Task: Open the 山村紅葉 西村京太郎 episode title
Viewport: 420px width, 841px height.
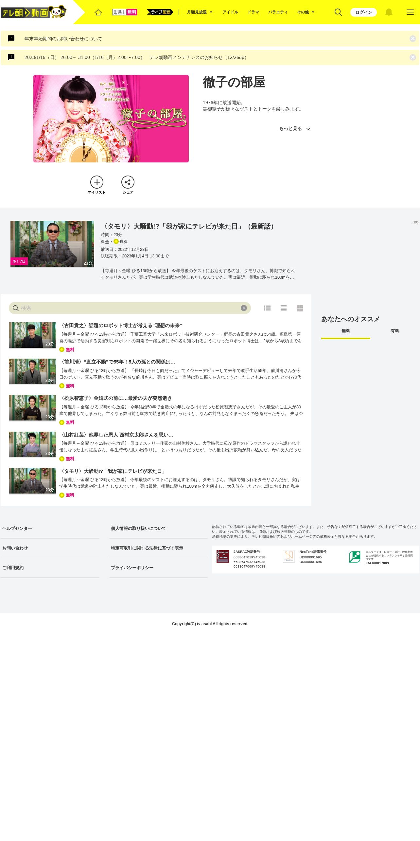Action: click(x=116, y=435)
